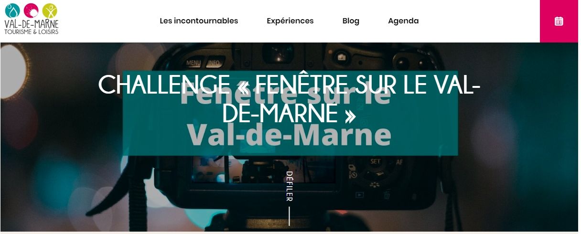Click the MENU button on the camera
This screenshot has width=581, height=234.
click(x=194, y=63)
